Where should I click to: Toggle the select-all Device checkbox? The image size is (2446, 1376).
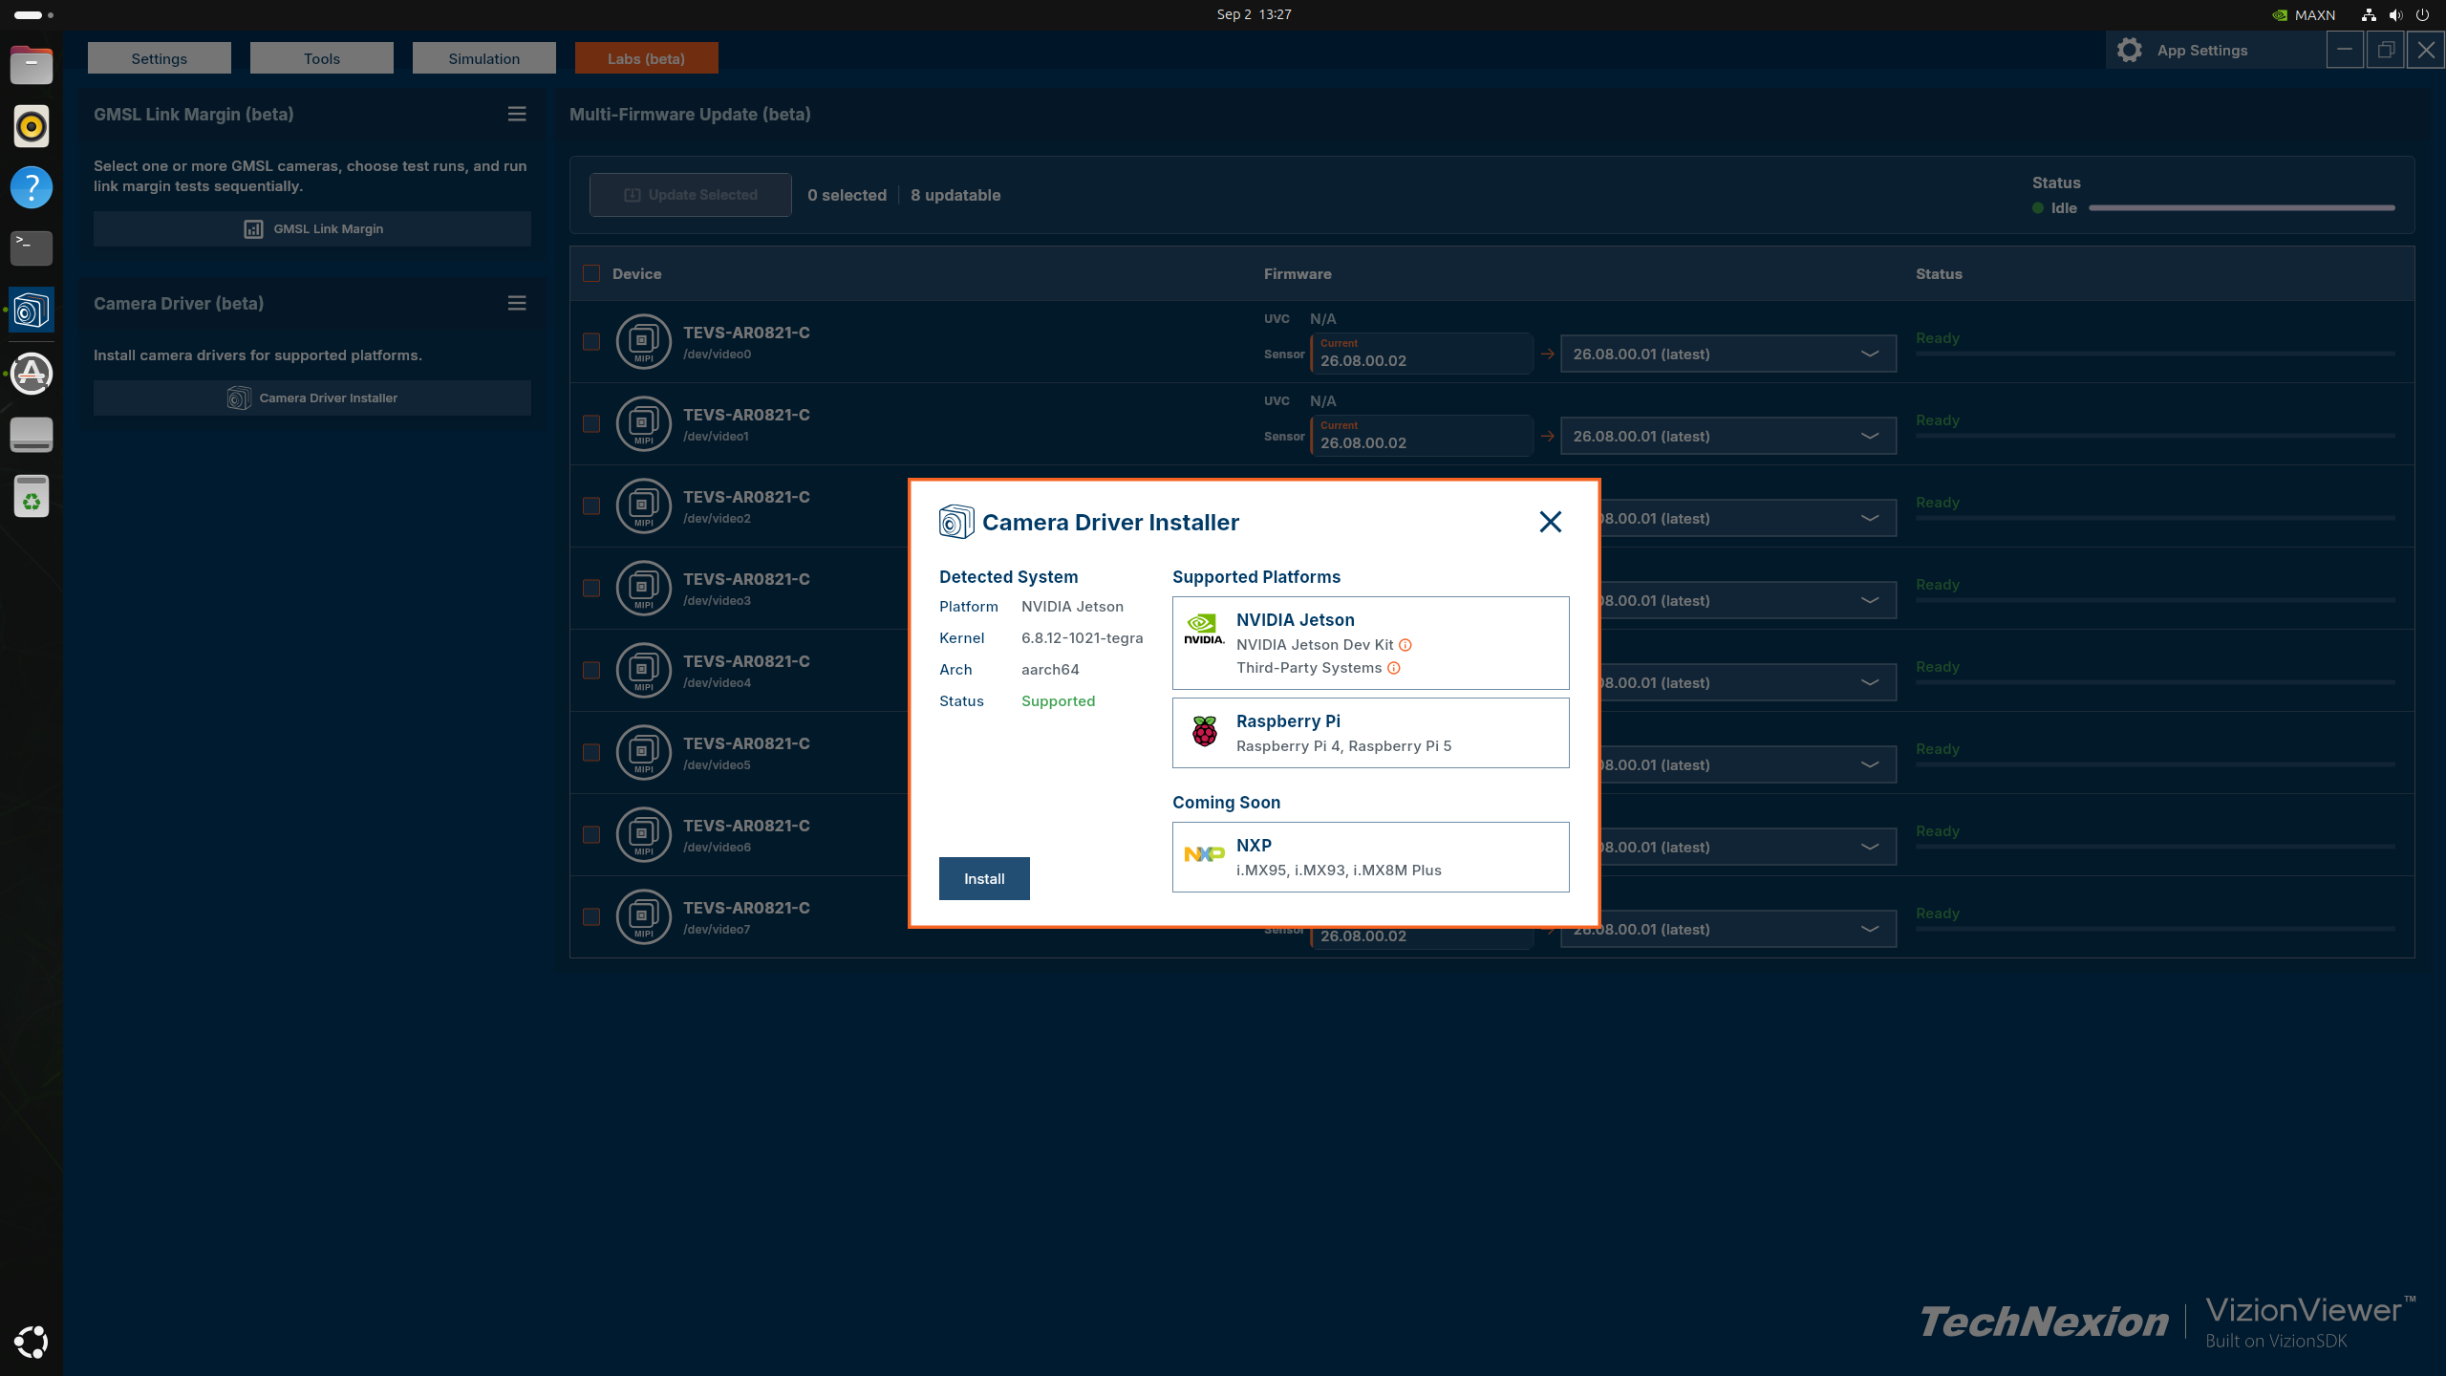(591, 273)
